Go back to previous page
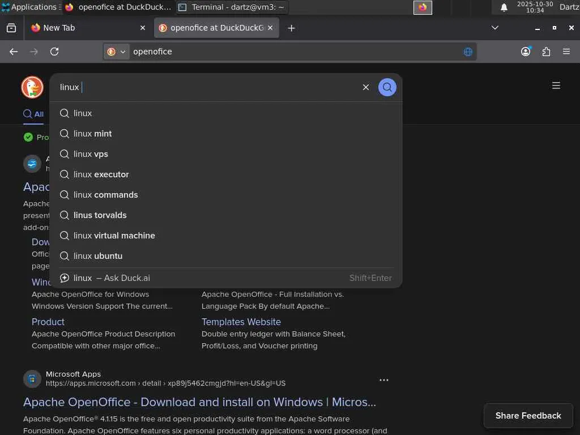580x435 pixels. click(x=14, y=52)
